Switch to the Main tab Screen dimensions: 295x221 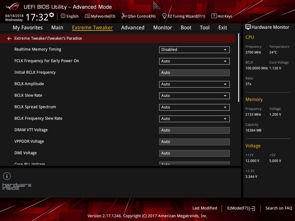57,28
